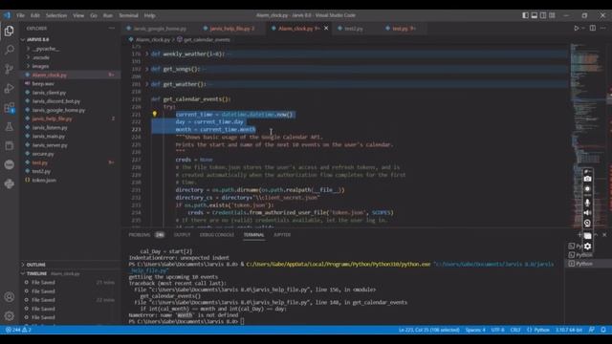Open the Extensions view with badge
612x344 pixels.
[x=9, y=107]
